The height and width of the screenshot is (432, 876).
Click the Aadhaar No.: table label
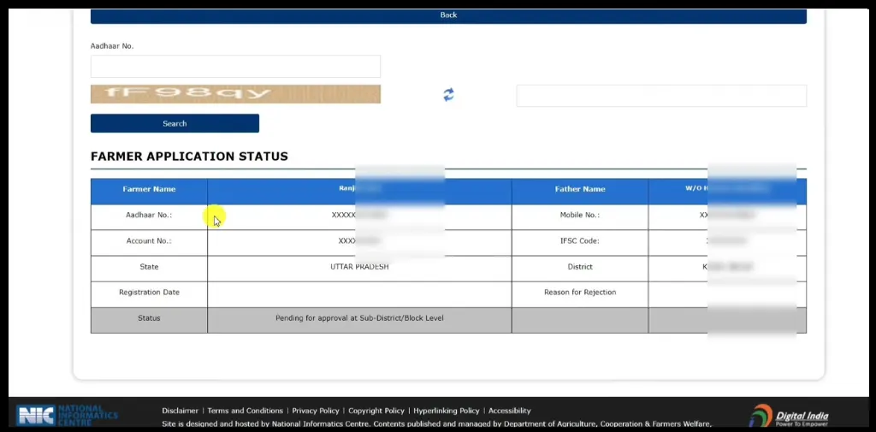click(149, 216)
